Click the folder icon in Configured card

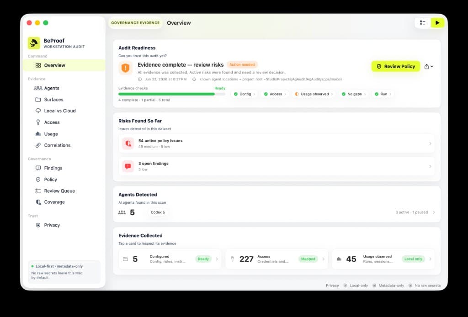[x=125, y=259]
